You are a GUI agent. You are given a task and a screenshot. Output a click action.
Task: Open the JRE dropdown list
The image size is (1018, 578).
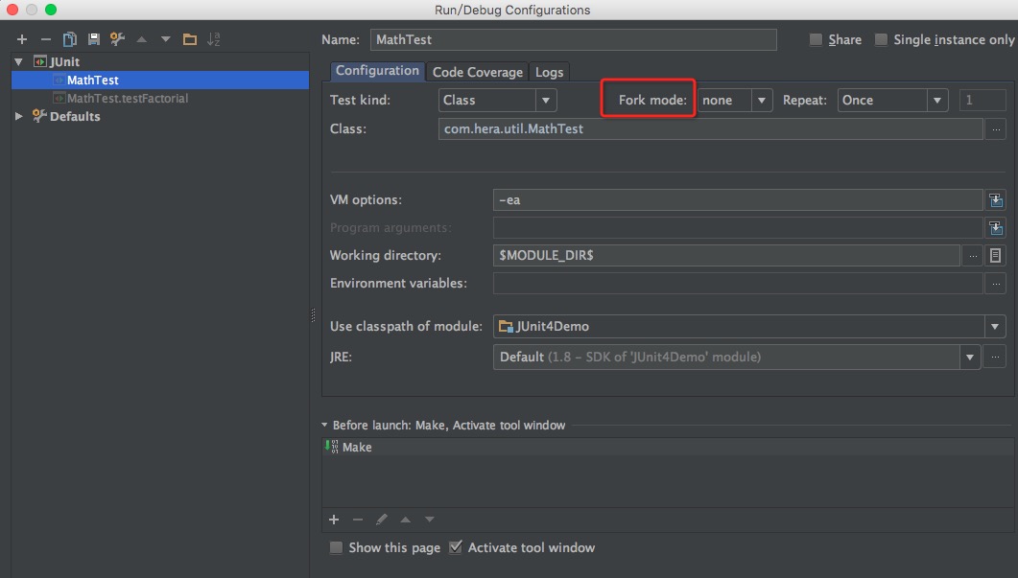(736, 357)
